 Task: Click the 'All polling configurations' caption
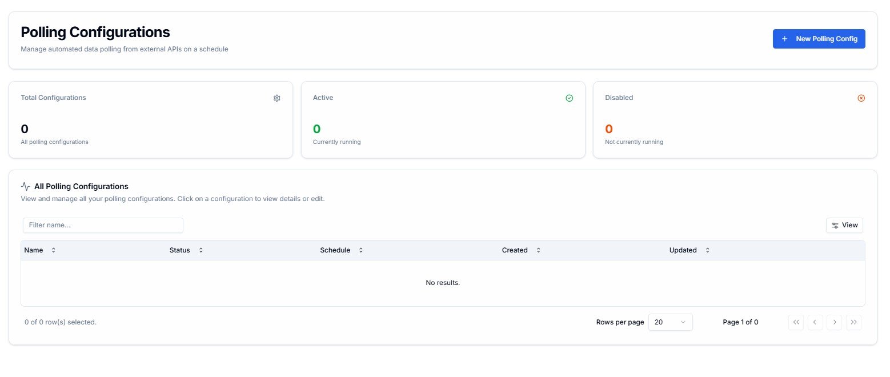click(54, 142)
